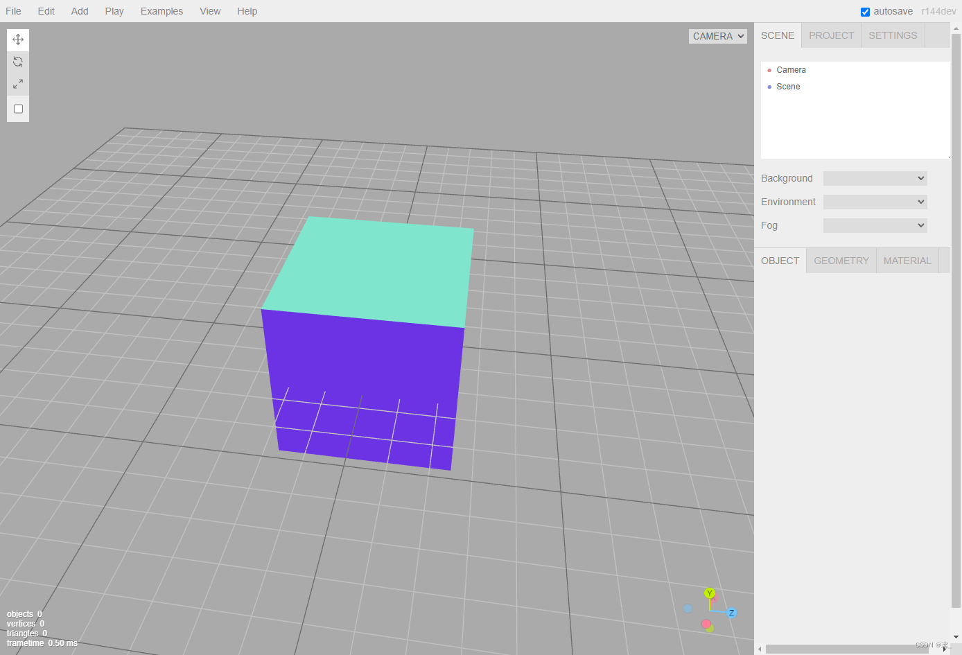Click the Y axis on view gizmo

pos(709,593)
